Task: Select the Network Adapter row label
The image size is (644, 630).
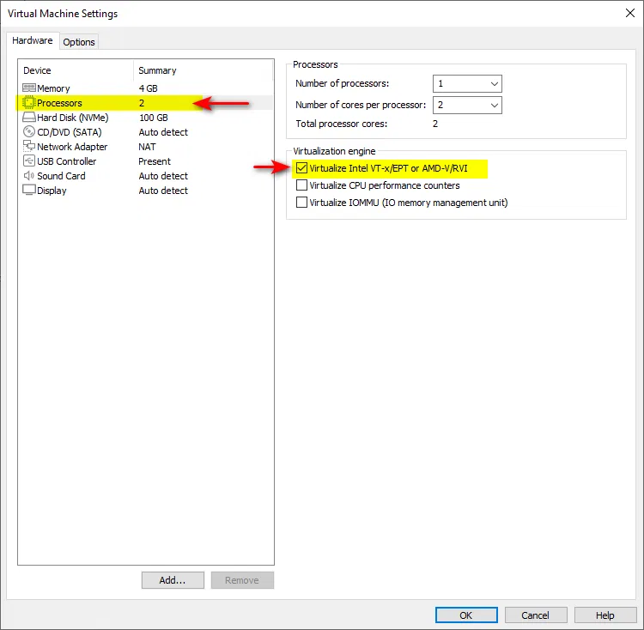Action: (x=72, y=147)
